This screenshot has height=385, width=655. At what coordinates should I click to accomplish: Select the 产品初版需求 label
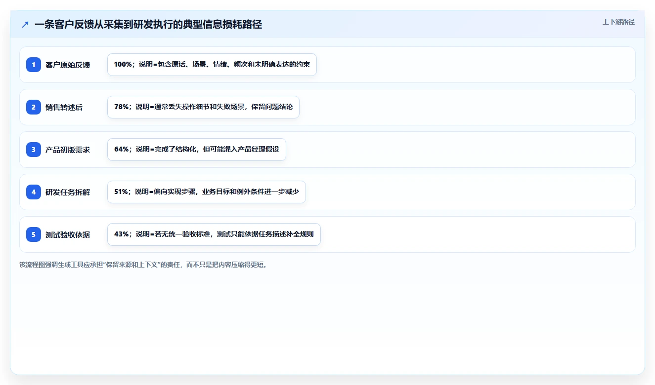pos(68,150)
